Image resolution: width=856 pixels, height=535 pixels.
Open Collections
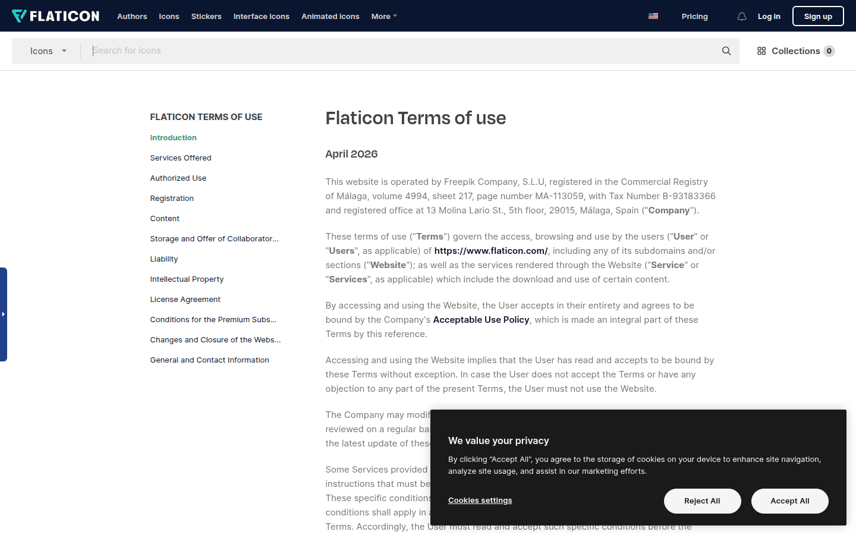[796, 51]
